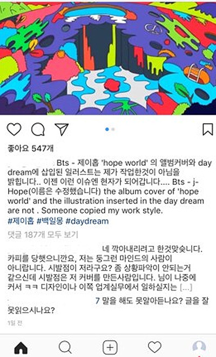Create new post with plus icon
The height and width of the screenshot is (357, 216).
pos(110,347)
